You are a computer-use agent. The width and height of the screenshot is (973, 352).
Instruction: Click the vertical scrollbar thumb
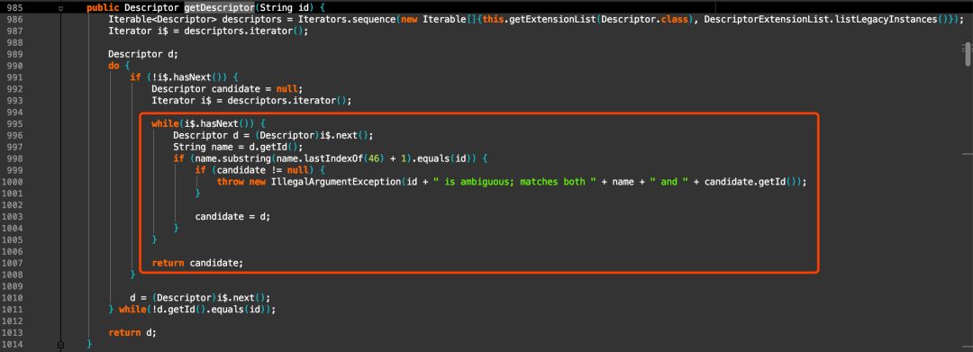[x=968, y=54]
